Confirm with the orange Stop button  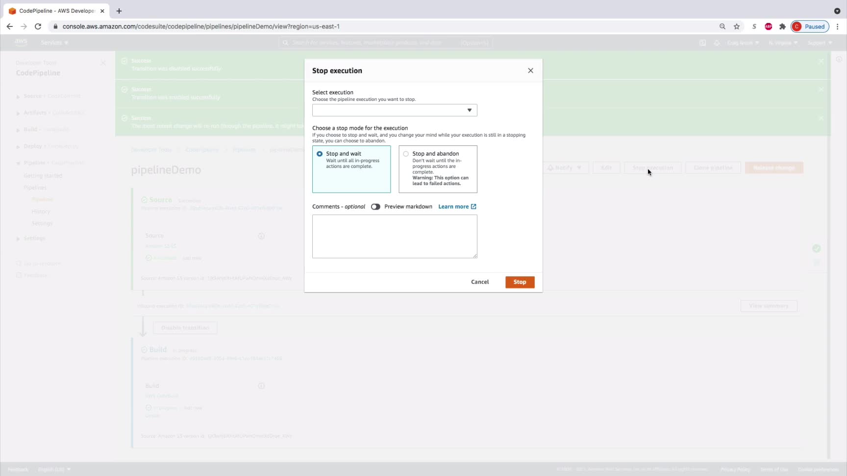click(520, 282)
